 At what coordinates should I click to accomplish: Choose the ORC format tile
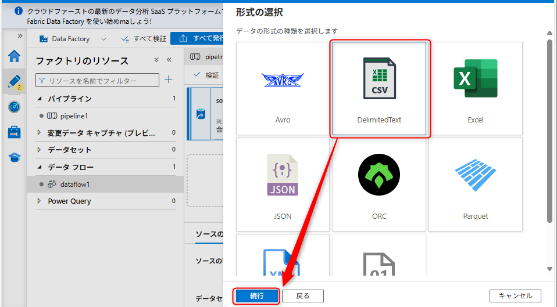click(380, 185)
